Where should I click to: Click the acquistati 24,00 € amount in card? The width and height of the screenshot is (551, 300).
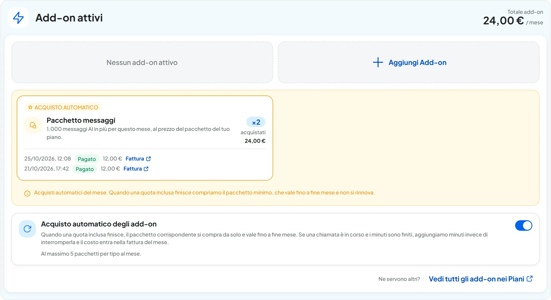[x=255, y=141]
